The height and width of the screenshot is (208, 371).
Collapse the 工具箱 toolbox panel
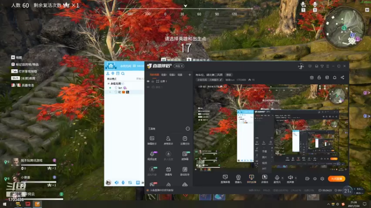coord(188,128)
